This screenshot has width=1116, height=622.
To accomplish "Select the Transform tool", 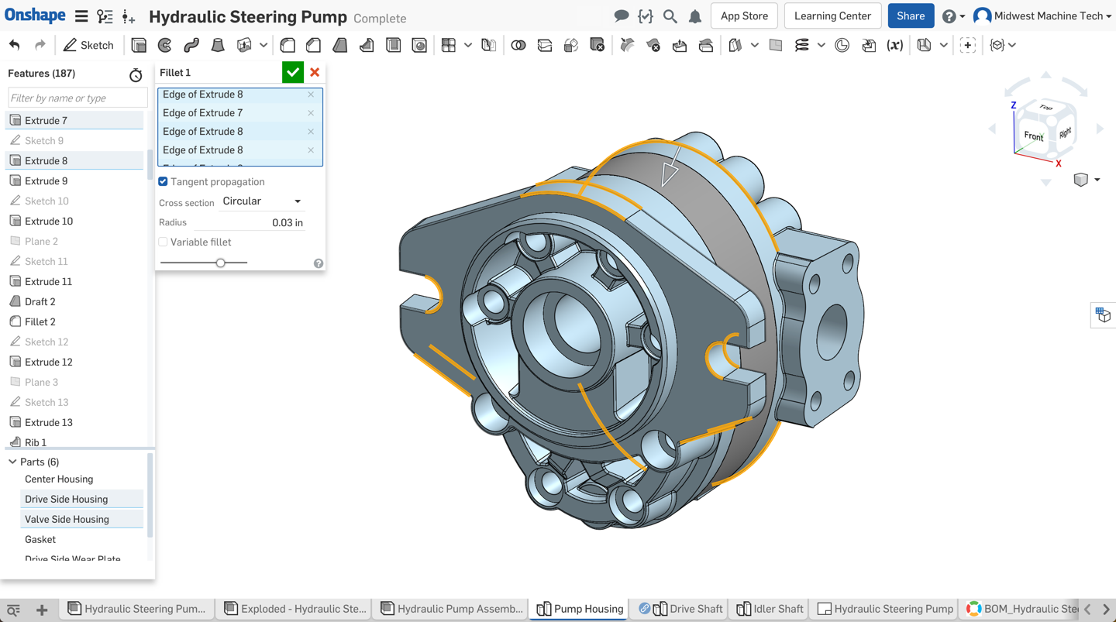I will [571, 45].
